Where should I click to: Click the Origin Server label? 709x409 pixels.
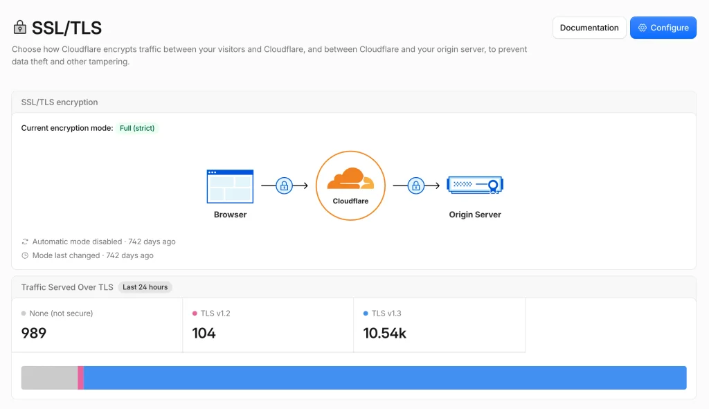(x=475, y=215)
